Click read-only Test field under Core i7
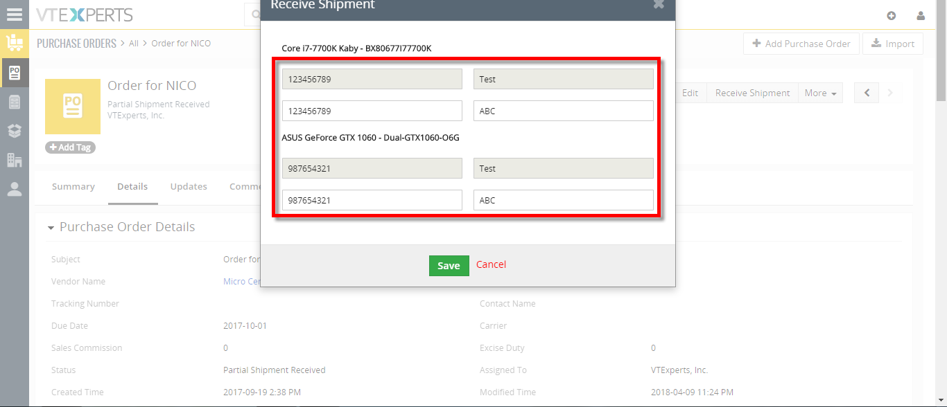The height and width of the screenshot is (407, 947). [563, 79]
